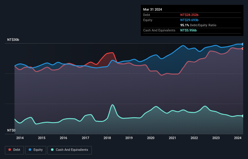Click the 95.1% Debt/Equity Ratio text
This screenshot has width=248, height=159.
tap(198, 25)
